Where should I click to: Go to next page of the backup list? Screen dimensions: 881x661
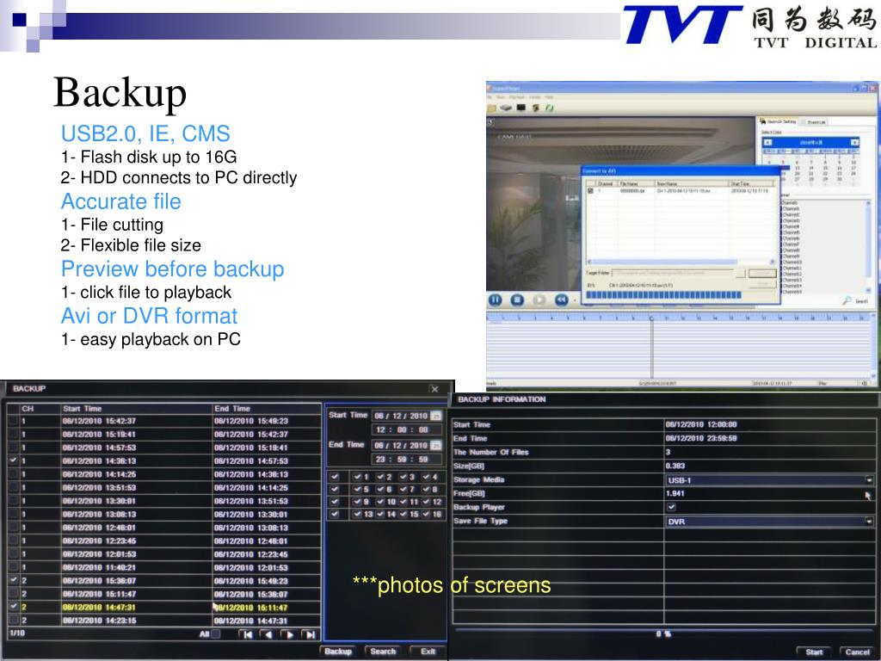[289, 634]
